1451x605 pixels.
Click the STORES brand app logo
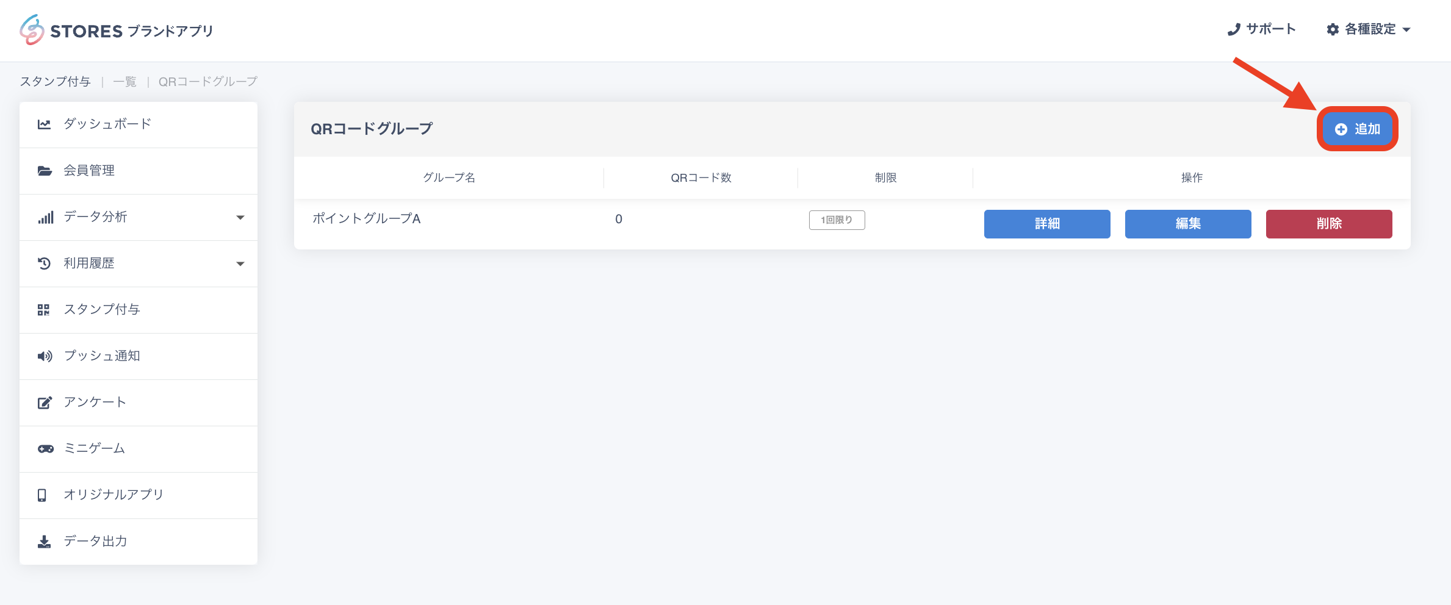click(x=116, y=30)
